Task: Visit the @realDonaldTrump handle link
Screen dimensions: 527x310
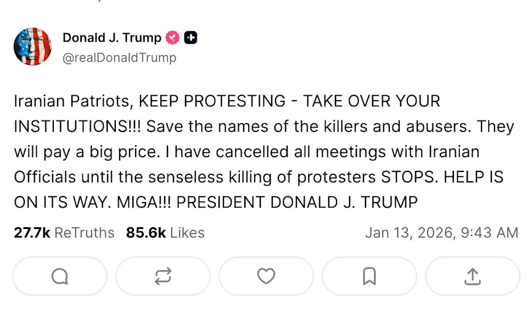Action: [120, 58]
